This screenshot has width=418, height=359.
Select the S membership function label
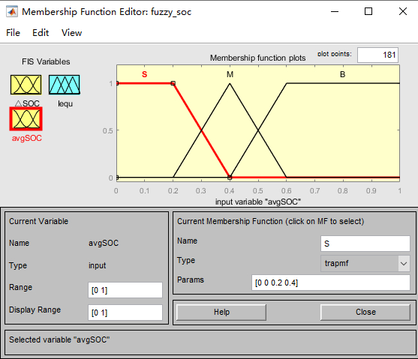pos(144,74)
